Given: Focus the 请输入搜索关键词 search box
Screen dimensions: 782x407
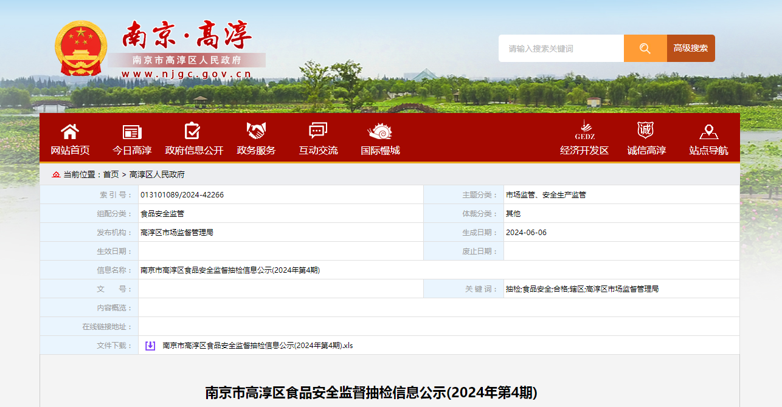Looking at the screenshot, I should 561,48.
